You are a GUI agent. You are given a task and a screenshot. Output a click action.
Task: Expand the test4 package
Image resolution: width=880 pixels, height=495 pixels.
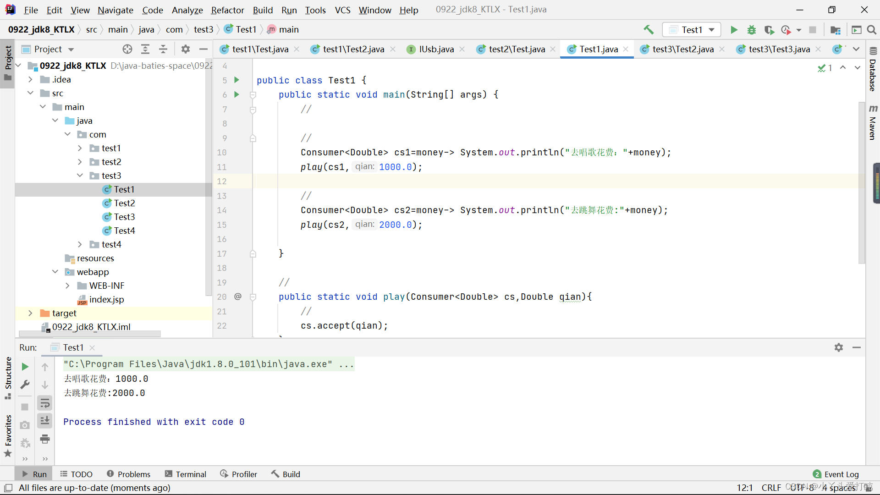click(x=80, y=244)
